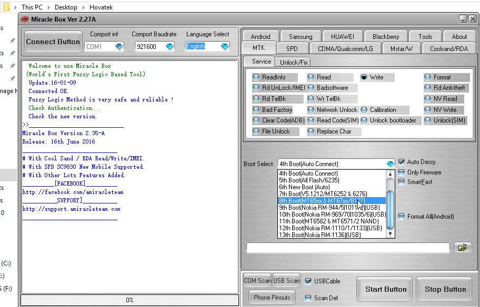The image size is (480, 307).
Task: Choose 11th Boot(MT6582 & MT6571/2 NAND) option
Action: tap(332, 221)
